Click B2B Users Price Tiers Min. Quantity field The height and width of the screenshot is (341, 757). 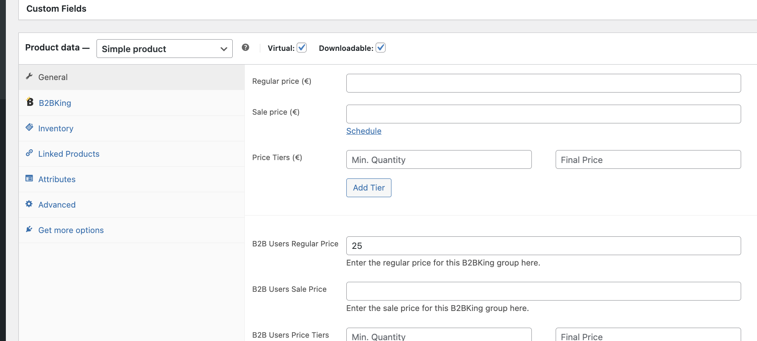click(x=439, y=335)
